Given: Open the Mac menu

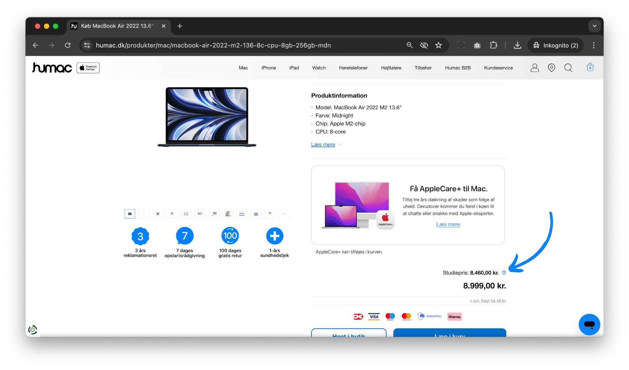Looking at the screenshot, I should pos(243,68).
